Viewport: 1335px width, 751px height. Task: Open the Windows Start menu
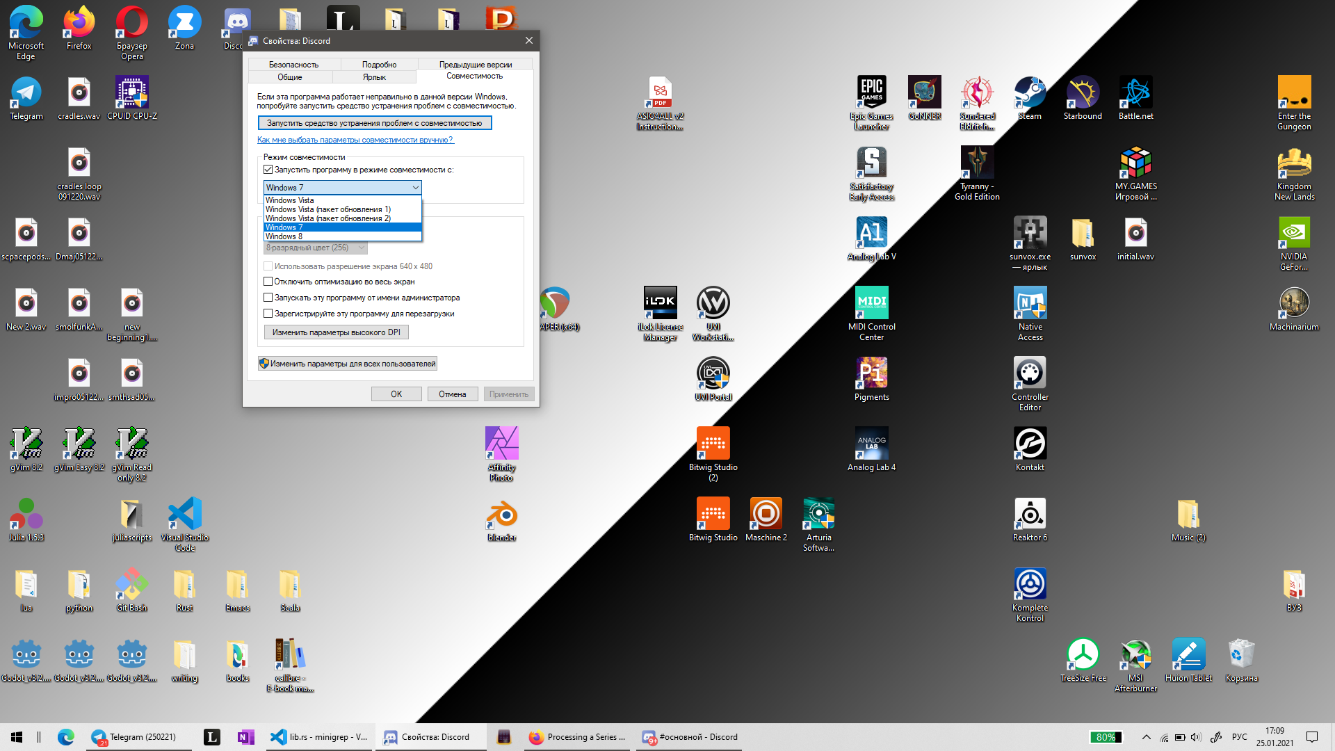coord(17,737)
